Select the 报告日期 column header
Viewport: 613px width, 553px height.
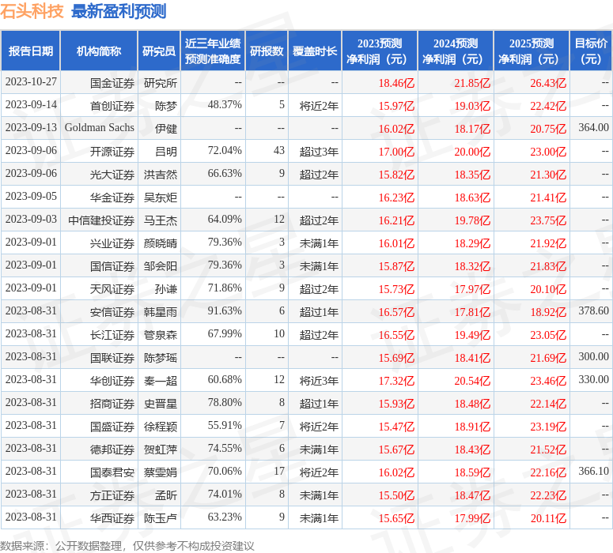(x=31, y=51)
